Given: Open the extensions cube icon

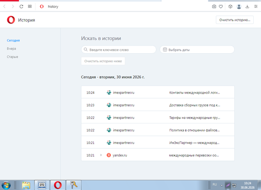Looking at the screenshot, I should tap(230, 7).
